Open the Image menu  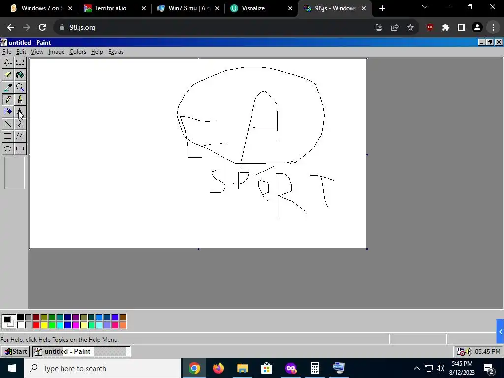pyautogui.click(x=57, y=52)
